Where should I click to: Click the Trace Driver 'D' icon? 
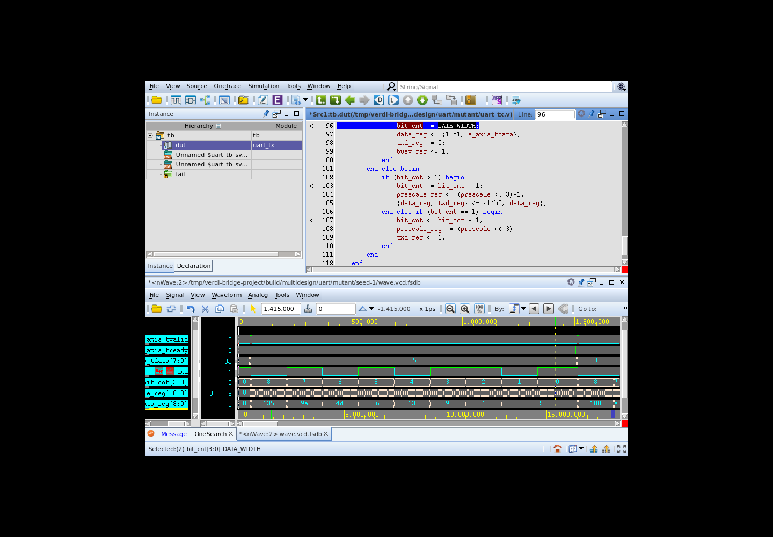[x=379, y=100]
